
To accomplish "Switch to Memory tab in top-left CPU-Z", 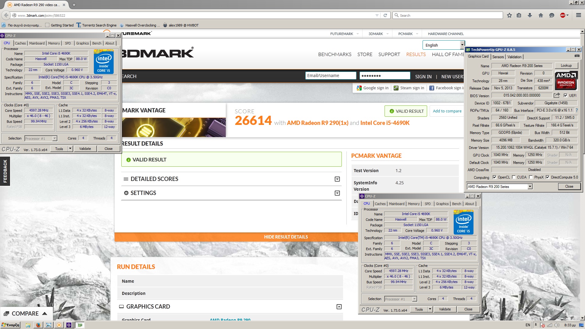I will (54, 43).
